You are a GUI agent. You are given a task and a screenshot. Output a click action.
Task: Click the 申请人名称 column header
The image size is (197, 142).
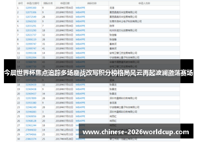point(144,3)
